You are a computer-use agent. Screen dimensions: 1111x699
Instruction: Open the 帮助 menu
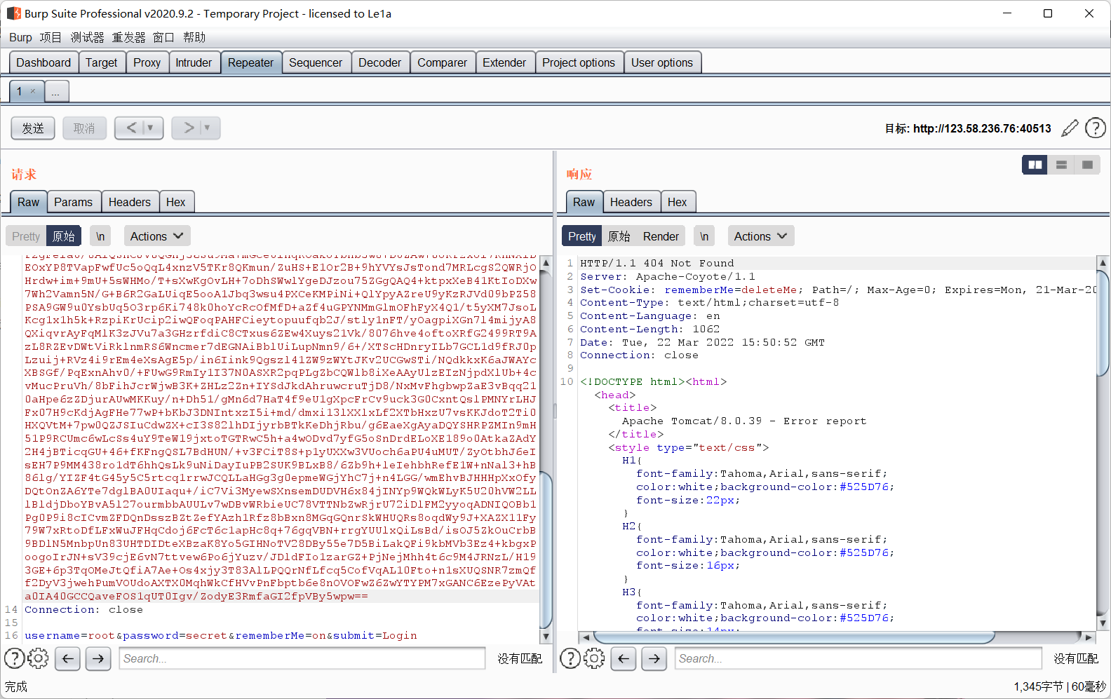(x=194, y=37)
